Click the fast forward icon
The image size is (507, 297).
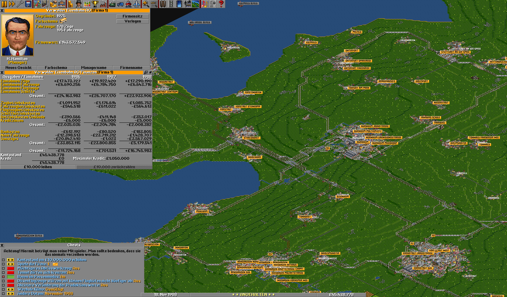pyautogui.click(x=12, y=4)
